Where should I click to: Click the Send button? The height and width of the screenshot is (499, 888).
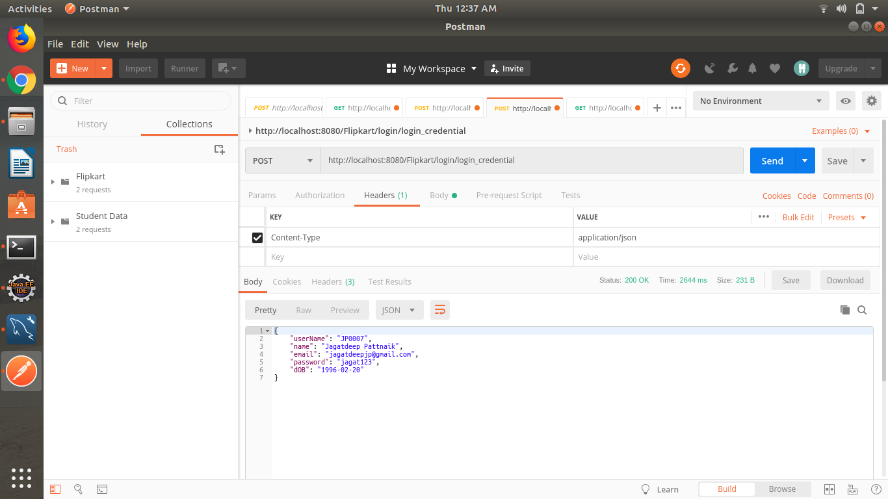click(772, 160)
